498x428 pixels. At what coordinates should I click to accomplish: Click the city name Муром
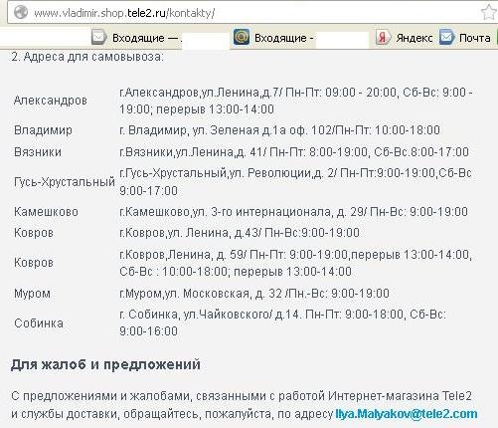click(32, 294)
